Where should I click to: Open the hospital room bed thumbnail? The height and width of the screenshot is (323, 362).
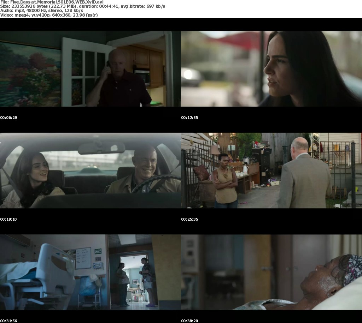[90, 272]
